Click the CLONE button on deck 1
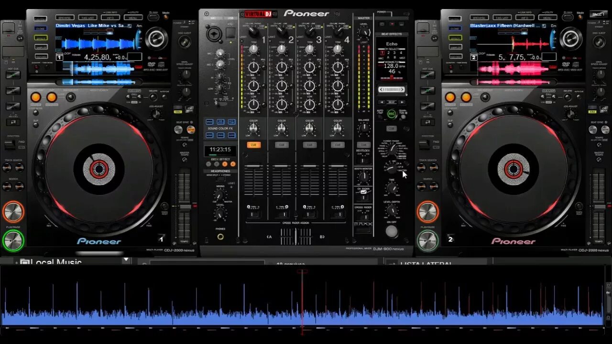This screenshot has height=344, width=612. pos(40,29)
